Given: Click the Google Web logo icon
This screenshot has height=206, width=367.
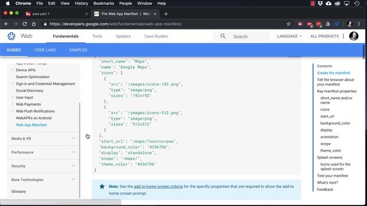Looking at the screenshot, I should click(11, 36).
